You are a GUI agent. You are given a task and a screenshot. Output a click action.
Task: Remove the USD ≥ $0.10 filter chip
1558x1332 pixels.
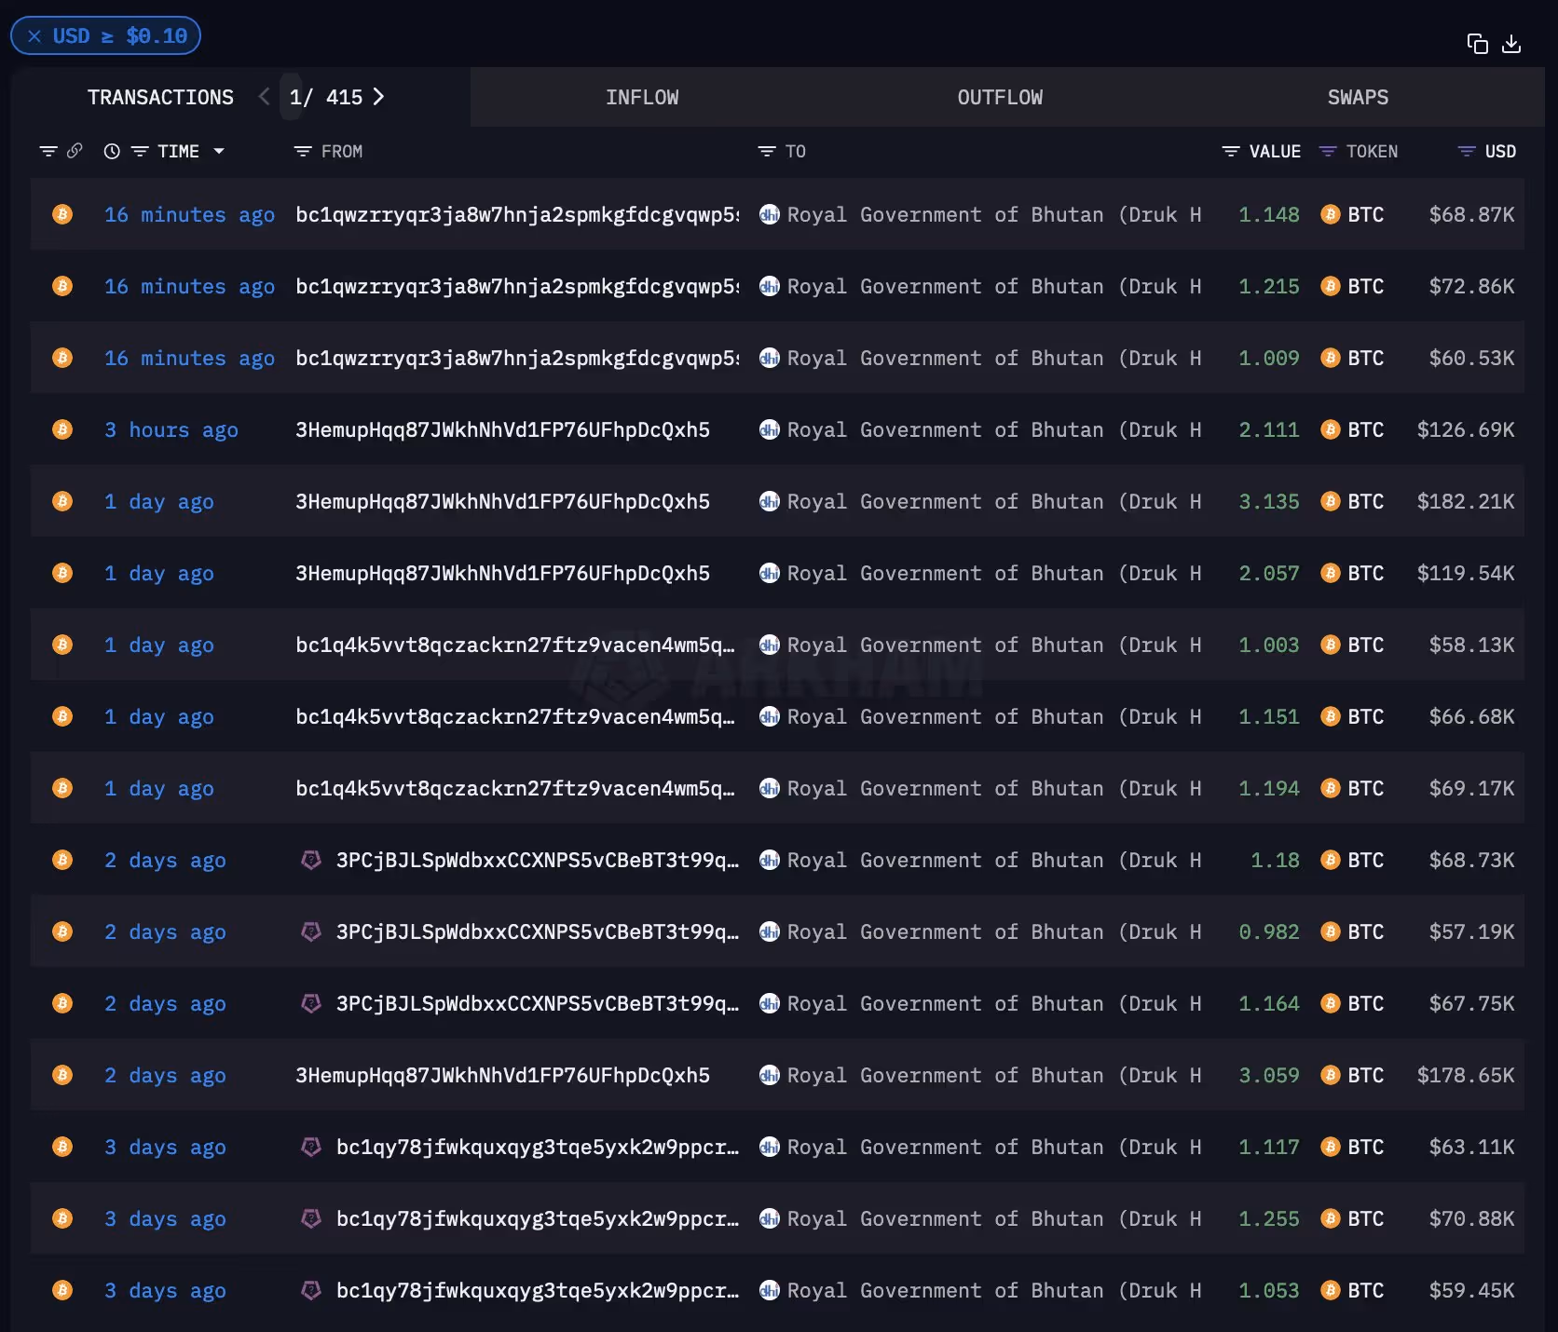click(x=34, y=36)
